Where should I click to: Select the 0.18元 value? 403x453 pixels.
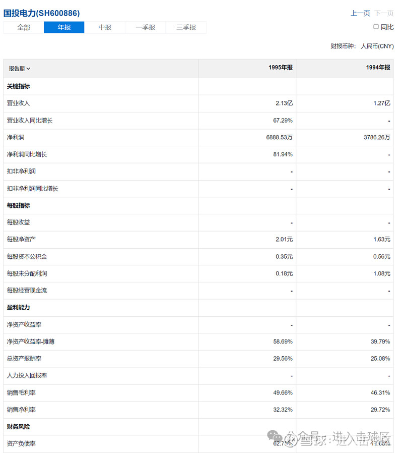[x=284, y=273]
